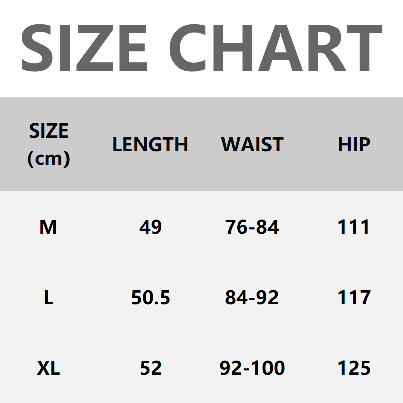
Task: Select the LENGTH column header
Action: (x=150, y=145)
